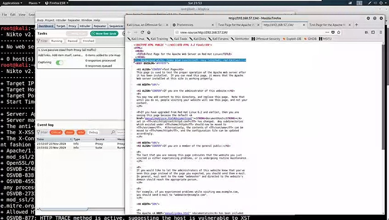Screen dimensions: 389x220
Task: Open the Firefox home page
Action: click(x=149, y=32)
